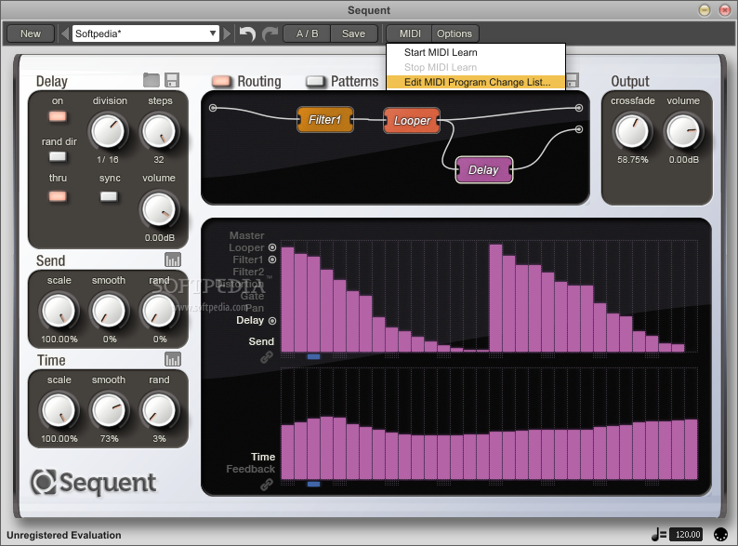Click first bar in Send pattern
Screen dimensions: 738x546
coord(287,300)
